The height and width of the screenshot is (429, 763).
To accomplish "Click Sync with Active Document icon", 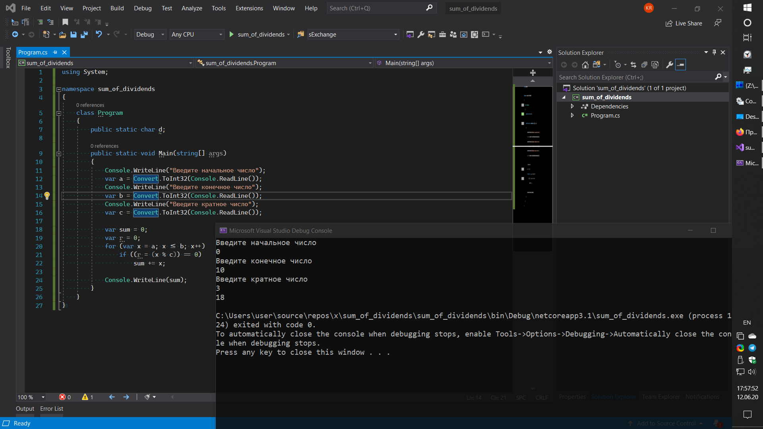I will 633,65.
